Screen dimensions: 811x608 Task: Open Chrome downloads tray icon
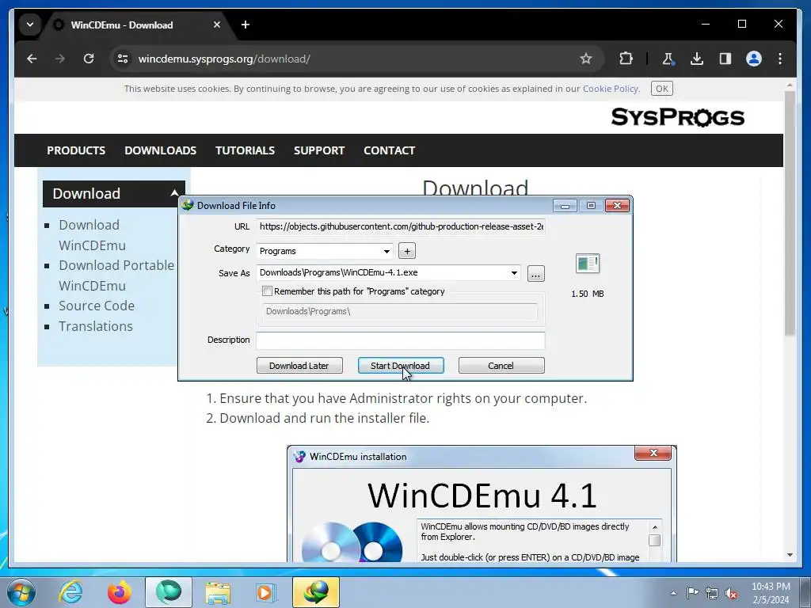click(x=697, y=59)
